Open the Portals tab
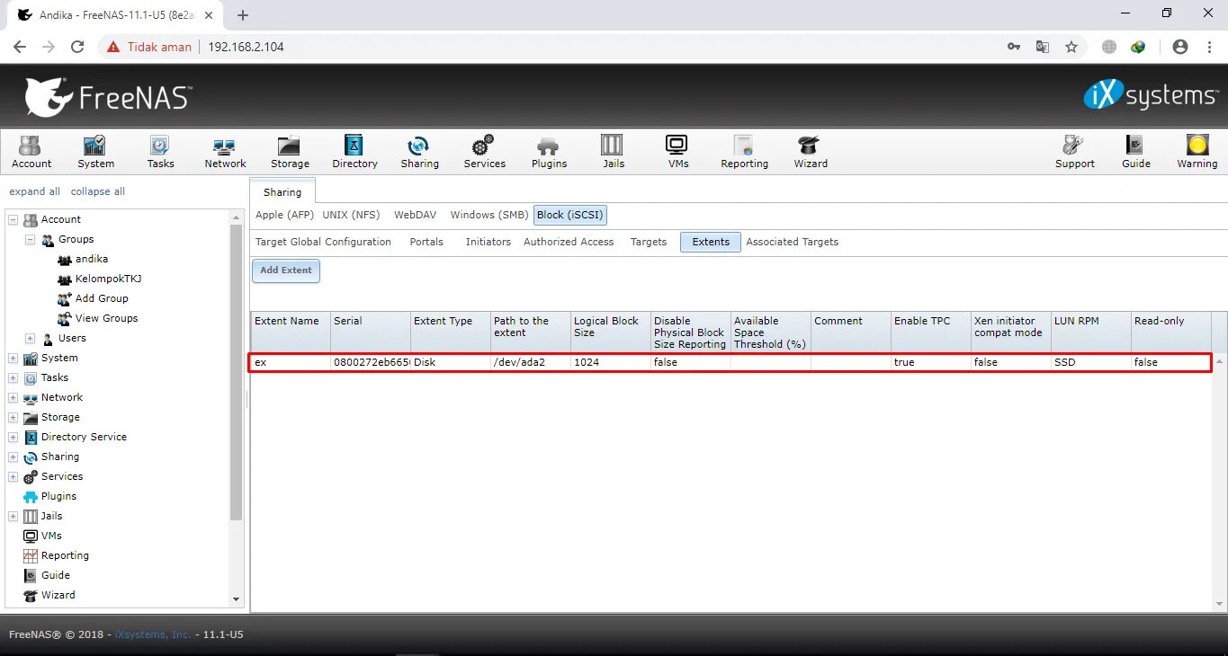 coord(426,242)
